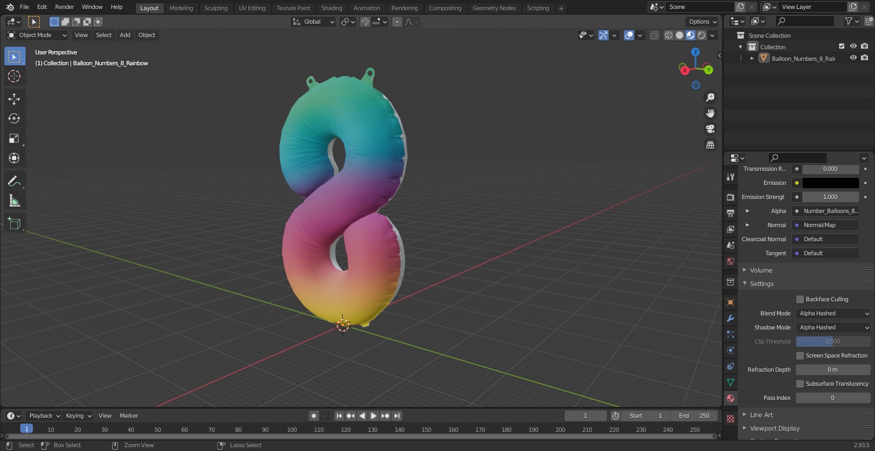Image resolution: width=875 pixels, height=451 pixels.
Task: Toggle proportional editing in header
Action: [397, 22]
